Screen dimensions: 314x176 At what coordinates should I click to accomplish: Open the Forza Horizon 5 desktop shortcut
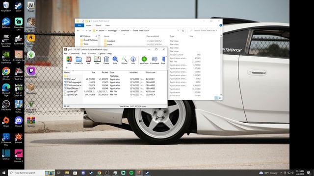[19, 156]
